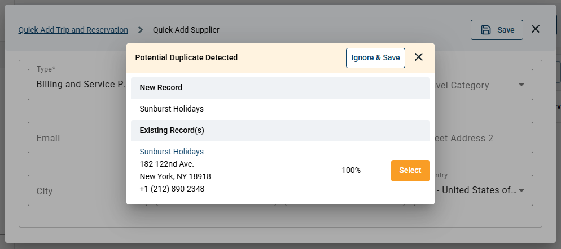Click the Ignore & Save button

pyautogui.click(x=375, y=58)
